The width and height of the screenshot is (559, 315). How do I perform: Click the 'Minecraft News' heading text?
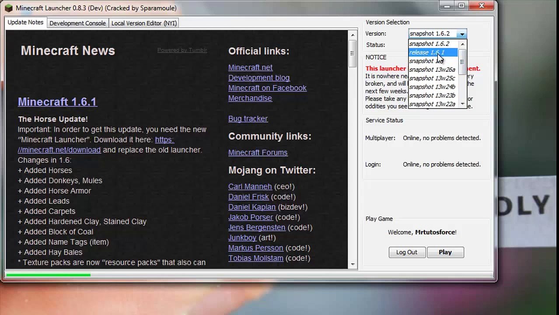pos(68,51)
